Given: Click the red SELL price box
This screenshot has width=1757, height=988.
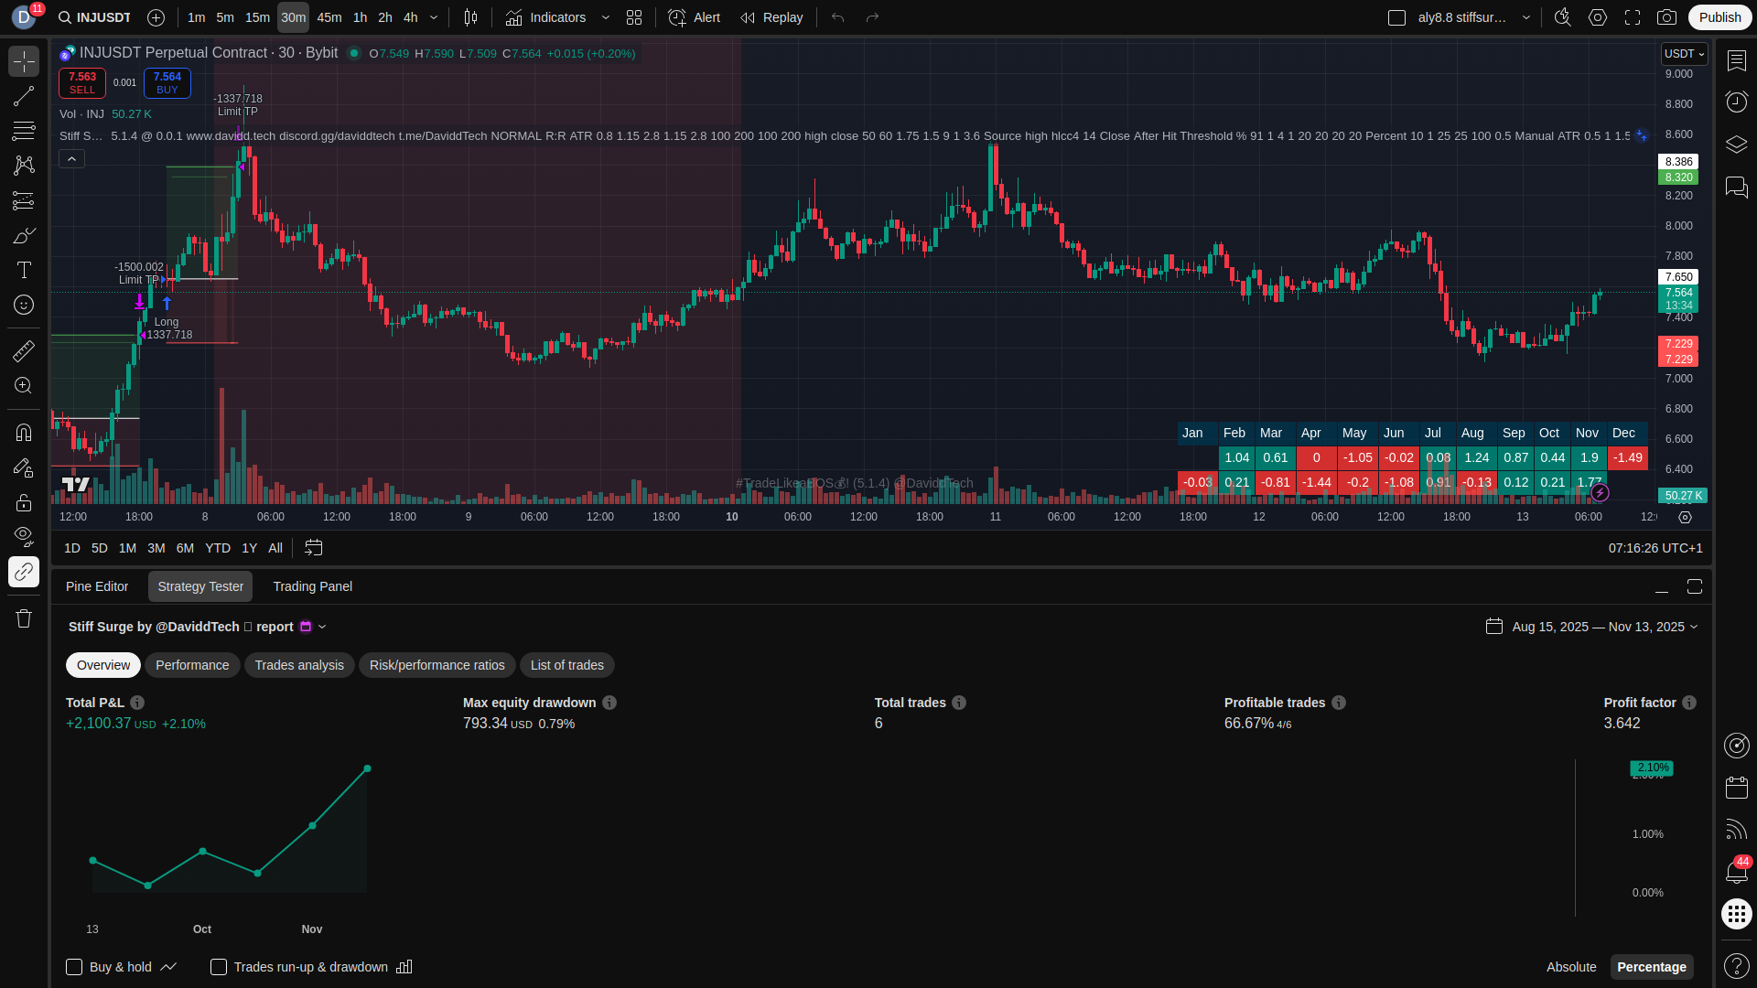Looking at the screenshot, I should (x=81, y=82).
